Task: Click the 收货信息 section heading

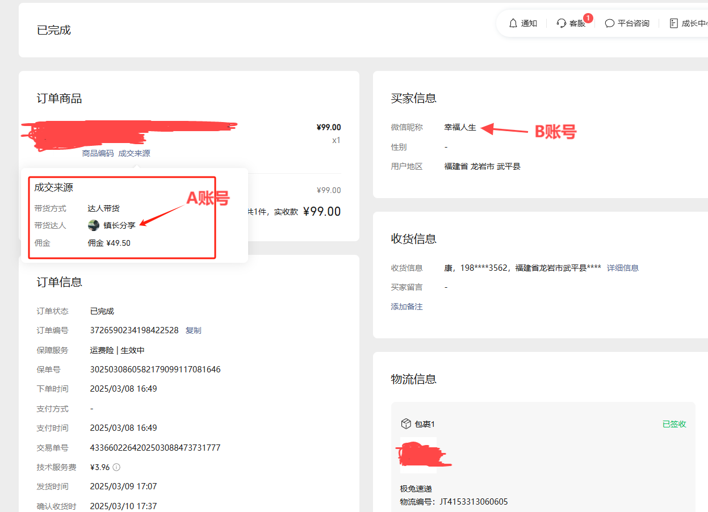Action: click(414, 238)
